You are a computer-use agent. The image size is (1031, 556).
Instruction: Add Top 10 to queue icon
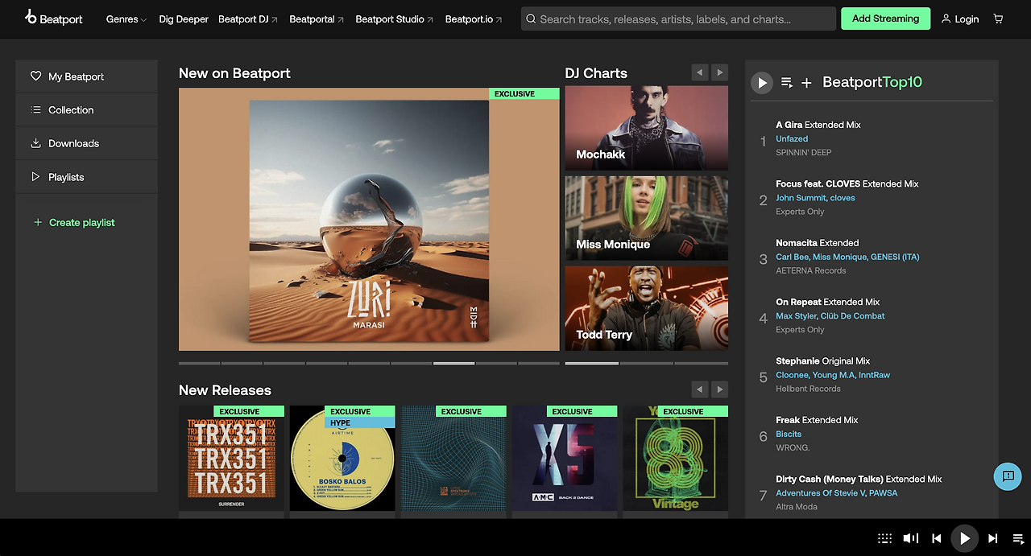point(787,82)
